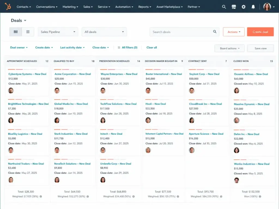
Task: Click owner avatar on Cyberdyne Systems deal
Action: [x=11, y=90]
